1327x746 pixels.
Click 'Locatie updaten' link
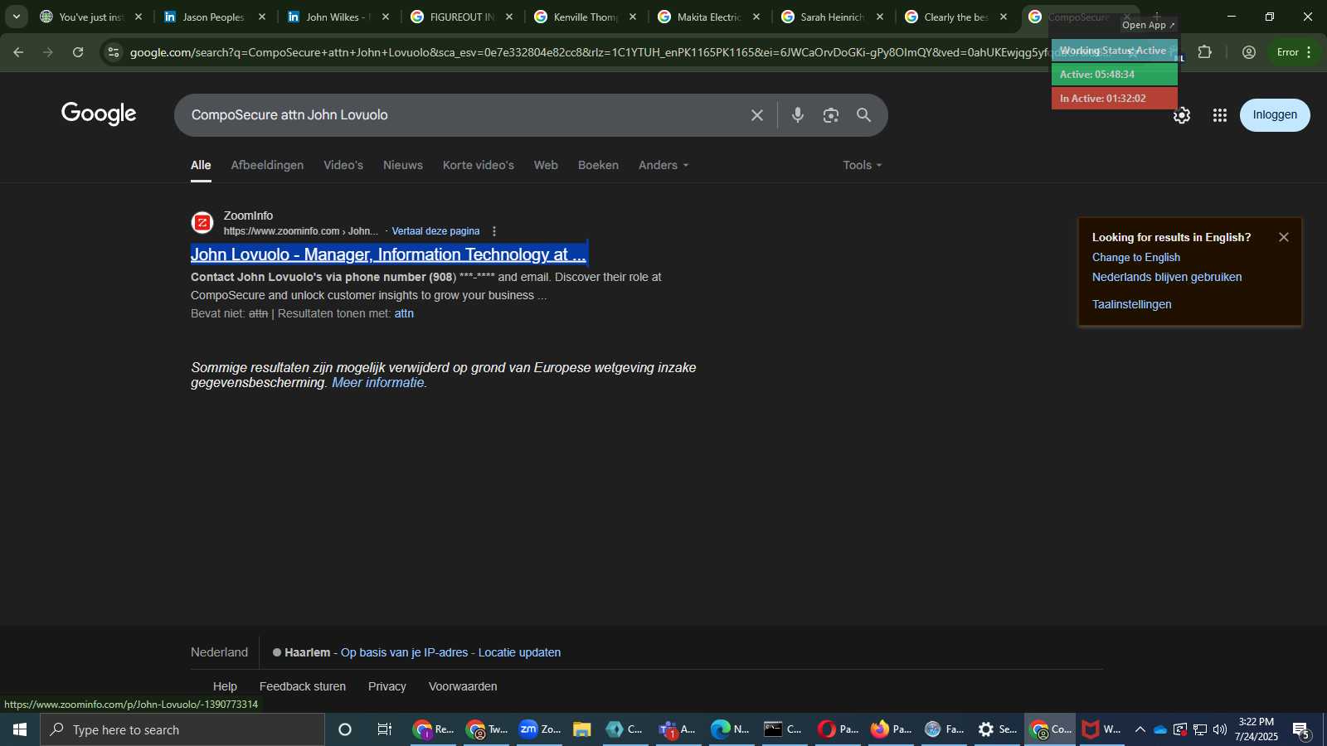tap(519, 652)
